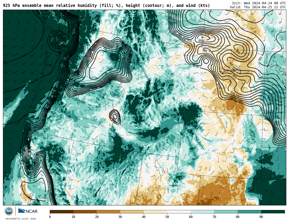This screenshot has width=289, height=222.
Task: Click the colorbar label '90'
Action: click(261, 217)
